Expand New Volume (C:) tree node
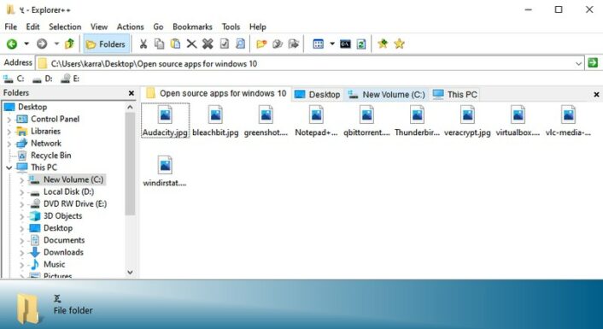The image size is (603, 329). (22, 180)
